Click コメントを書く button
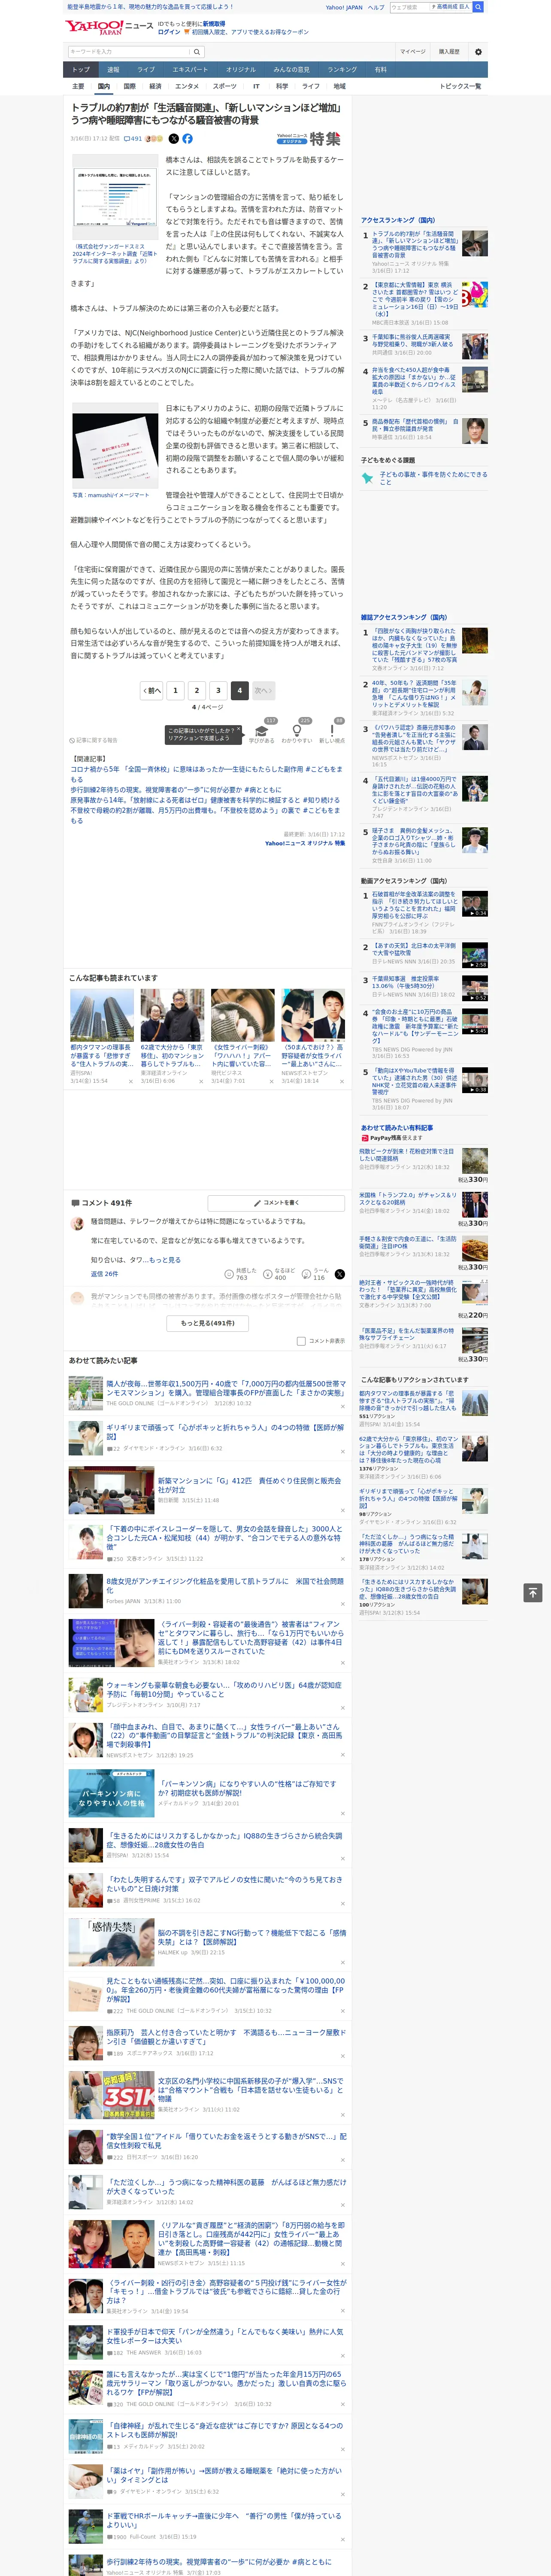This screenshot has height=2576, width=551. 277,1203
